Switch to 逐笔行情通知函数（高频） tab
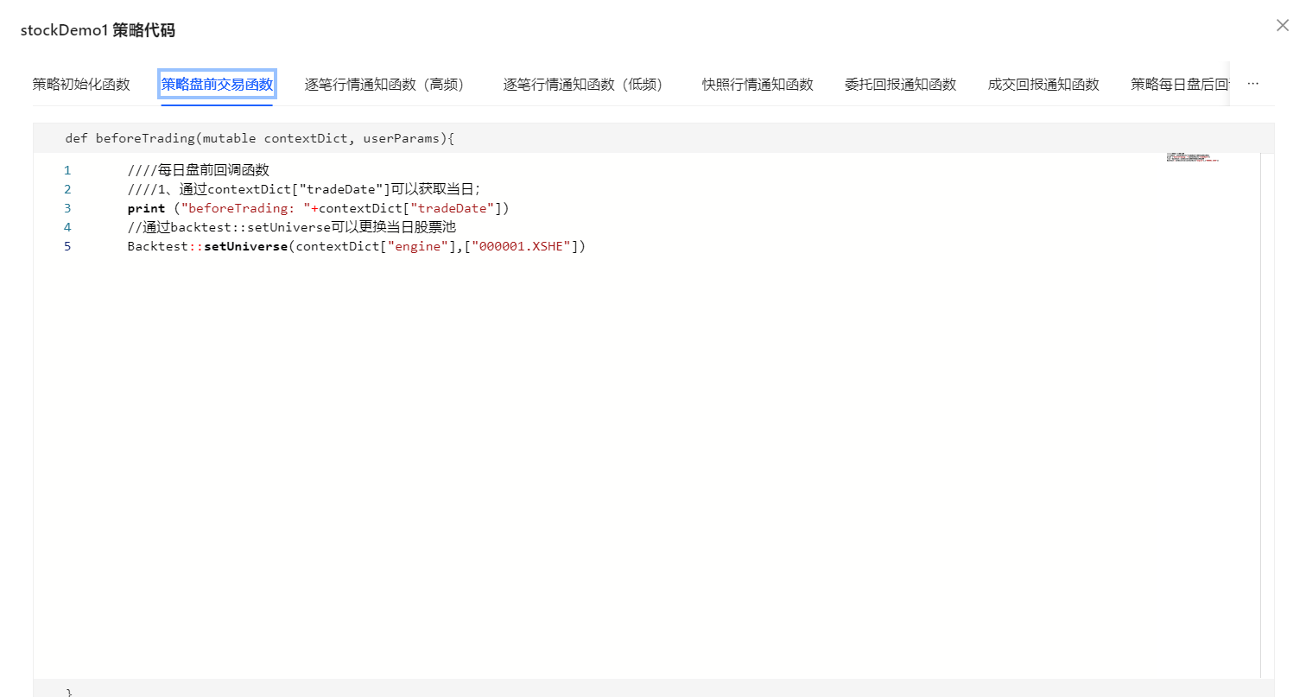 click(x=389, y=84)
